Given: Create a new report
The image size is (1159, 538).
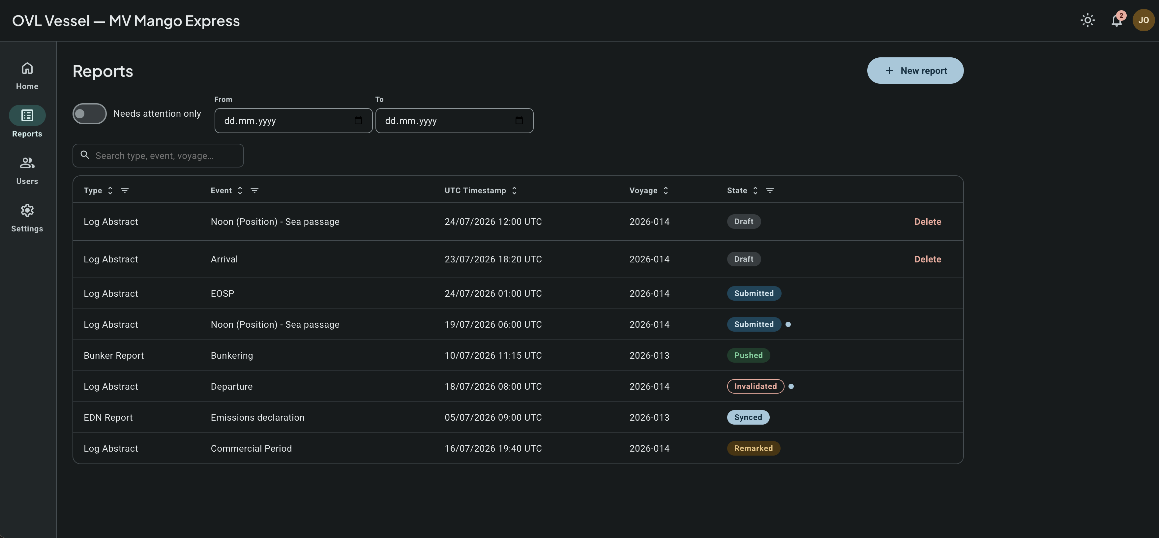Looking at the screenshot, I should click(x=915, y=71).
